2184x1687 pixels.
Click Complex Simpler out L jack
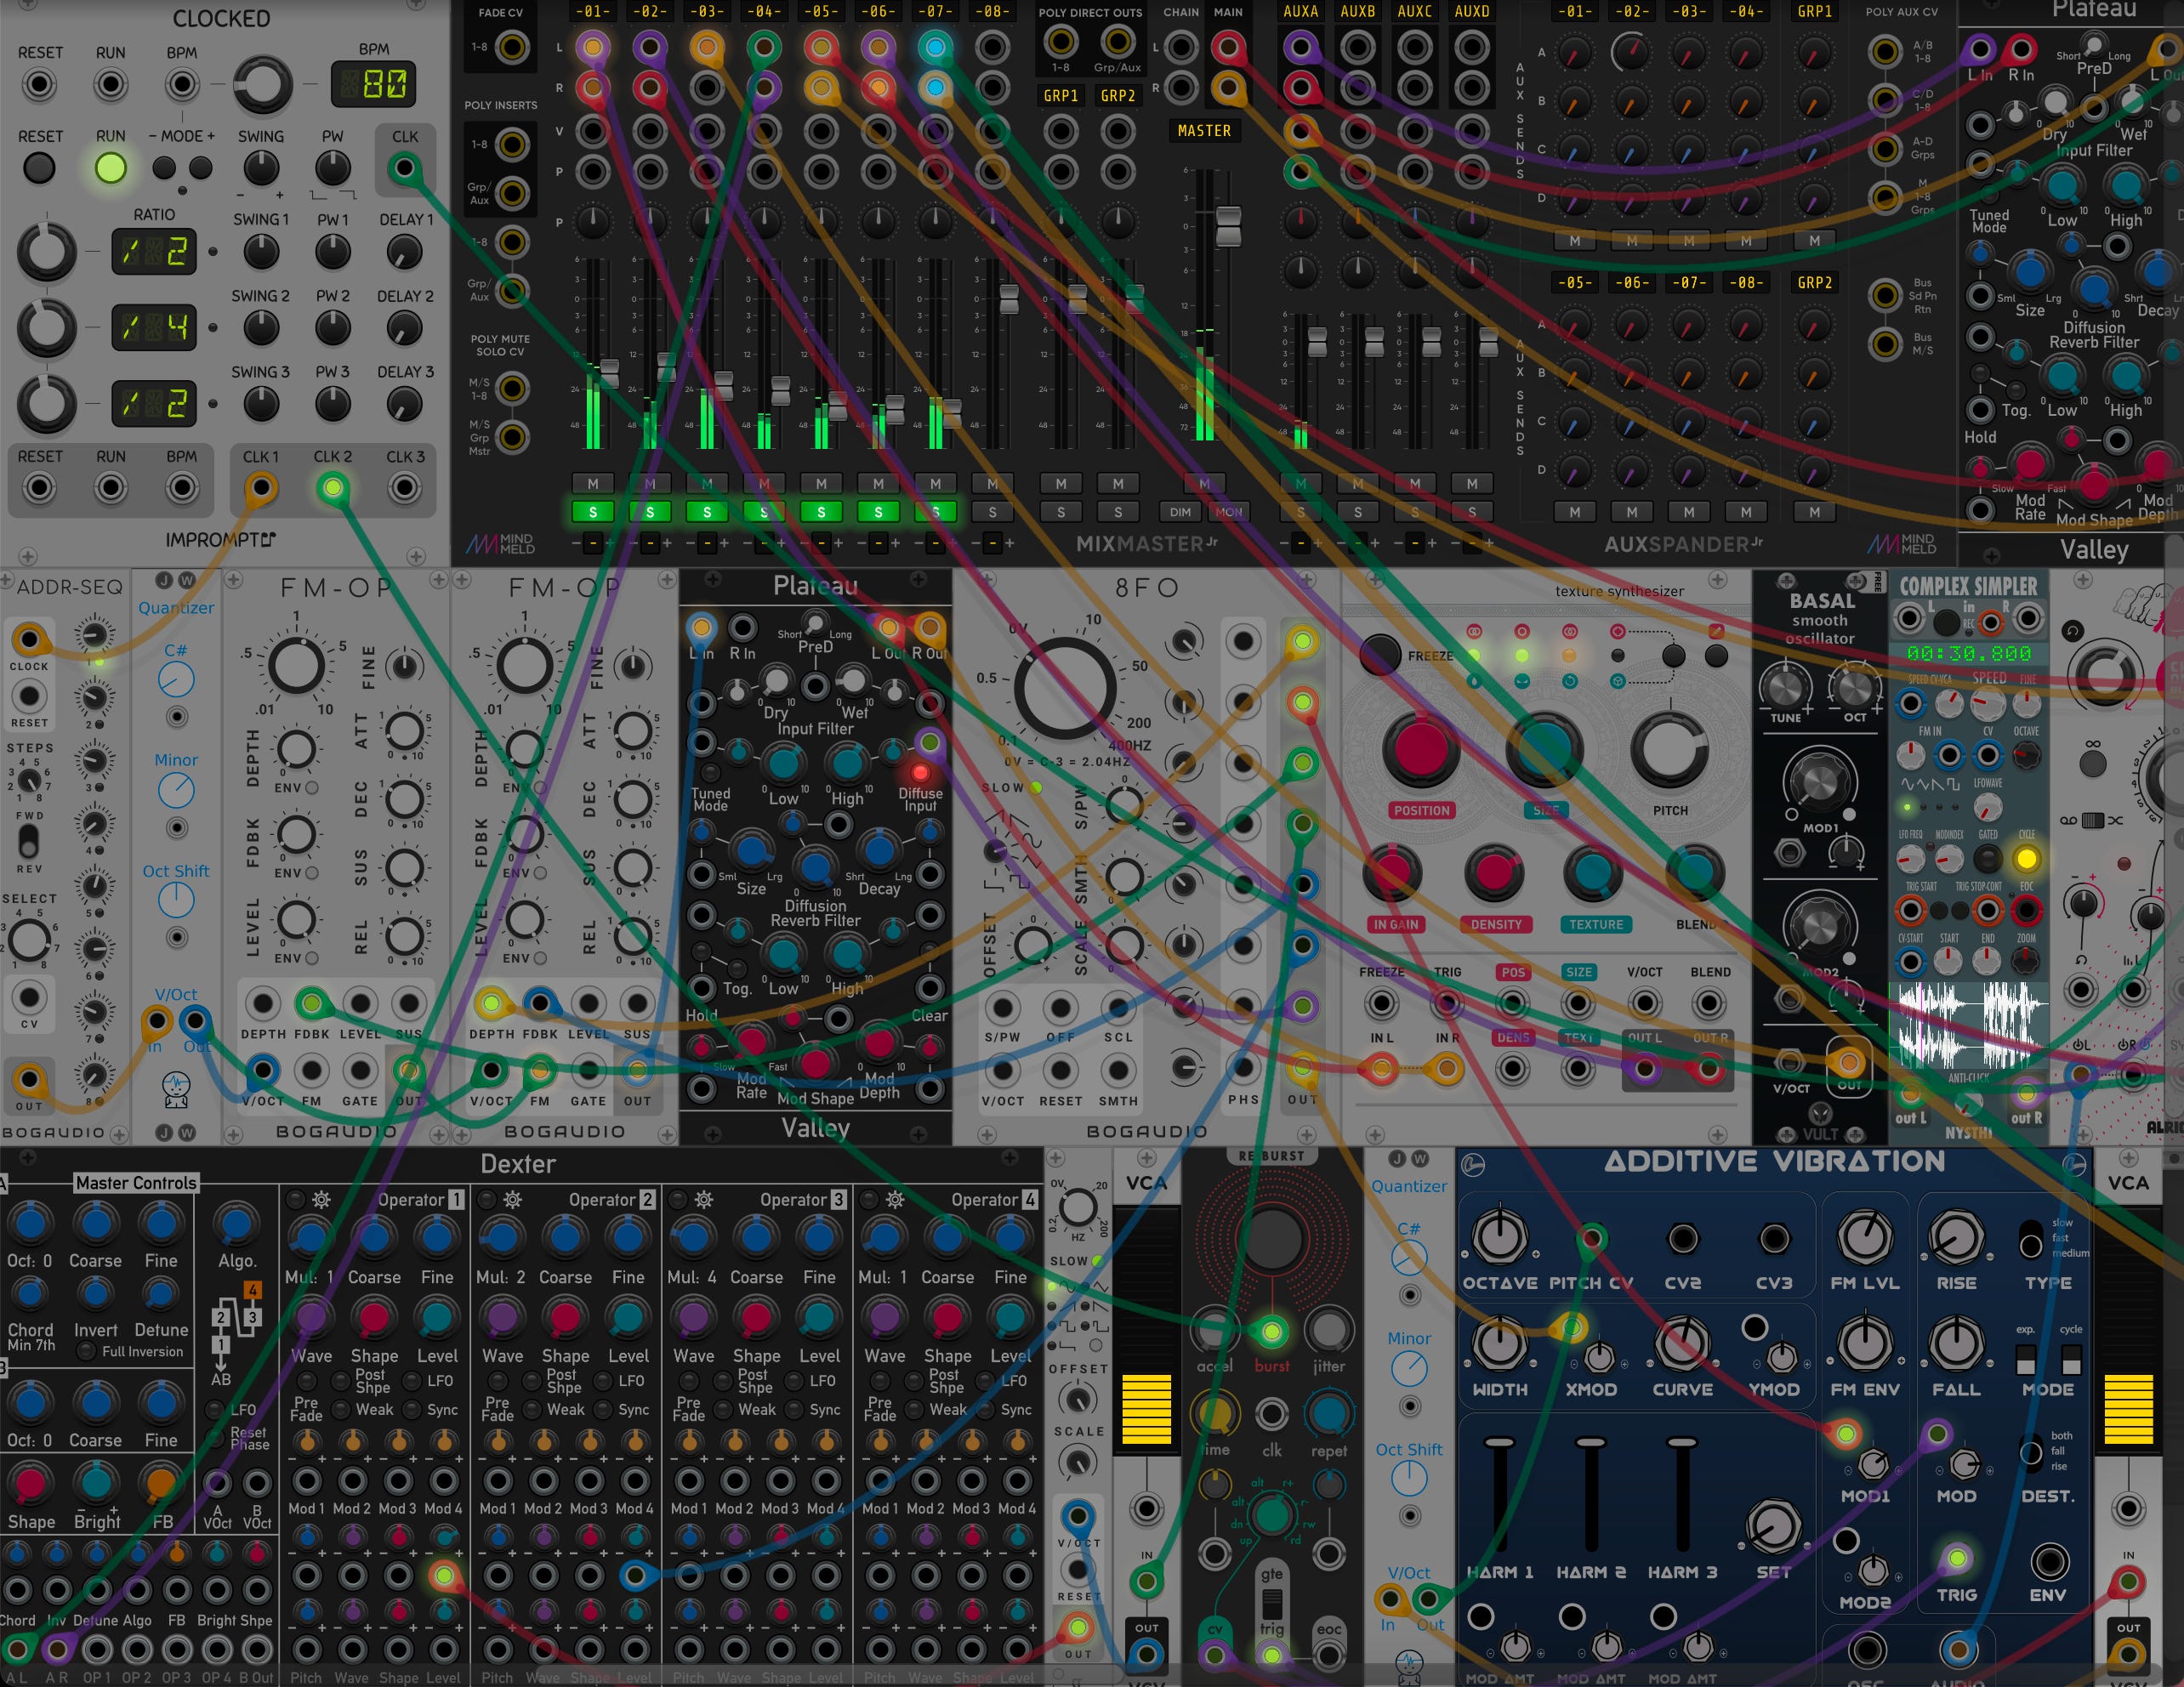tap(1910, 1094)
